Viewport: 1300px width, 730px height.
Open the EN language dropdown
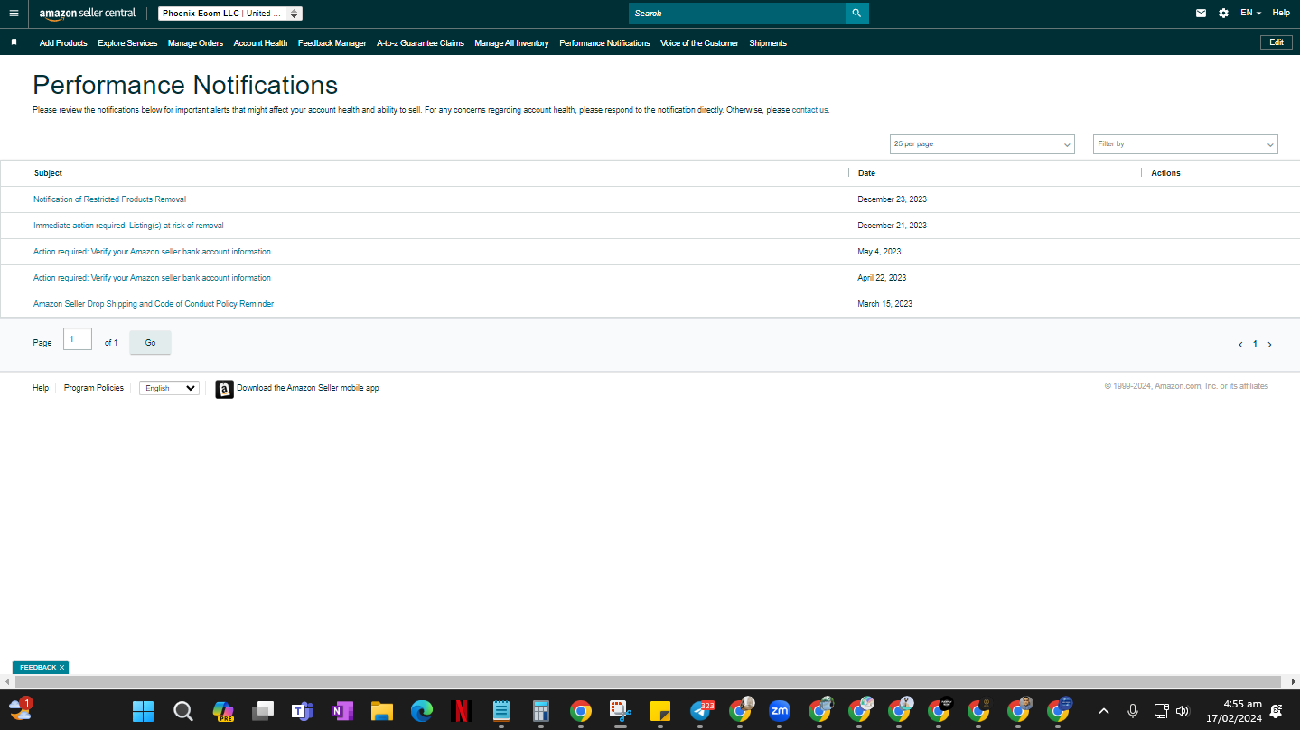(x=1250, y=14)
